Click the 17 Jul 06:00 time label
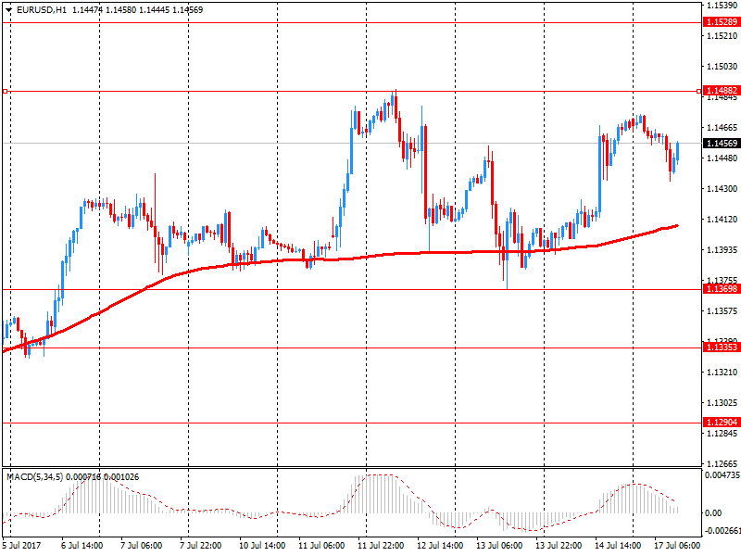 click(x=677, y=546)
